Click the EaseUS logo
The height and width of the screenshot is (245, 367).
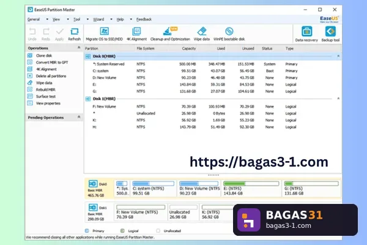pos(329,19)
